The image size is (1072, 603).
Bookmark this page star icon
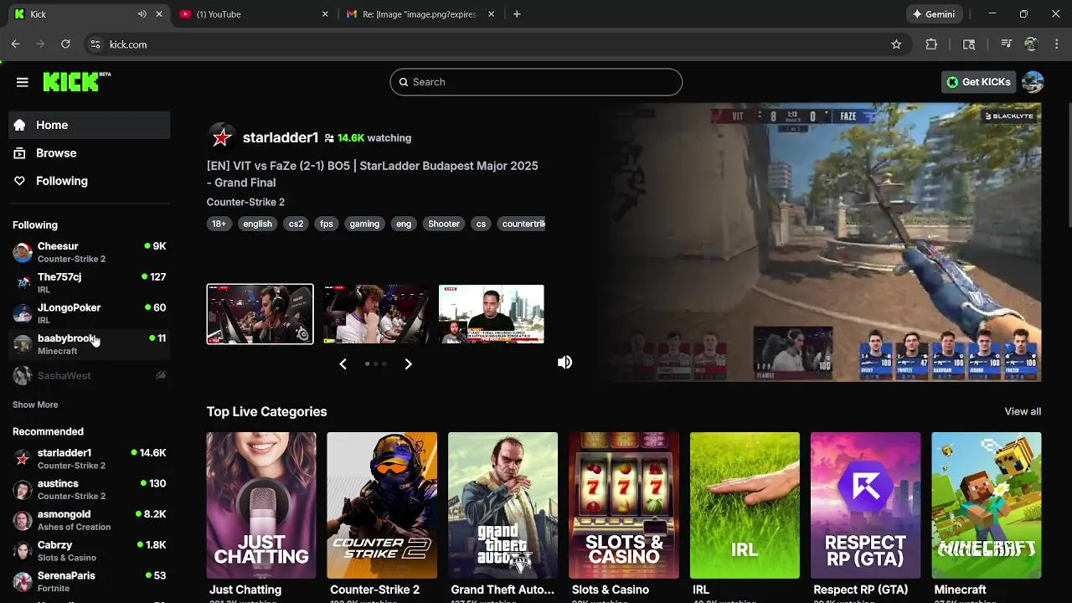click(896, 44)
